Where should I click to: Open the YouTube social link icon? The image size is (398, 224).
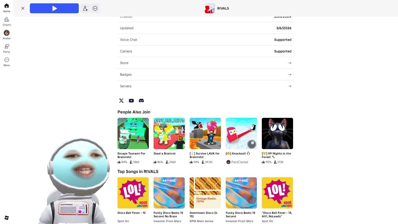tap(131, 101)
